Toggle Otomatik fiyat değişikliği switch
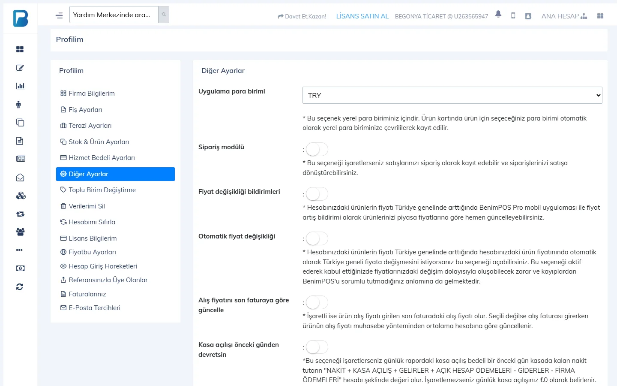Screen dimensions: 617x386 [317, 239]
